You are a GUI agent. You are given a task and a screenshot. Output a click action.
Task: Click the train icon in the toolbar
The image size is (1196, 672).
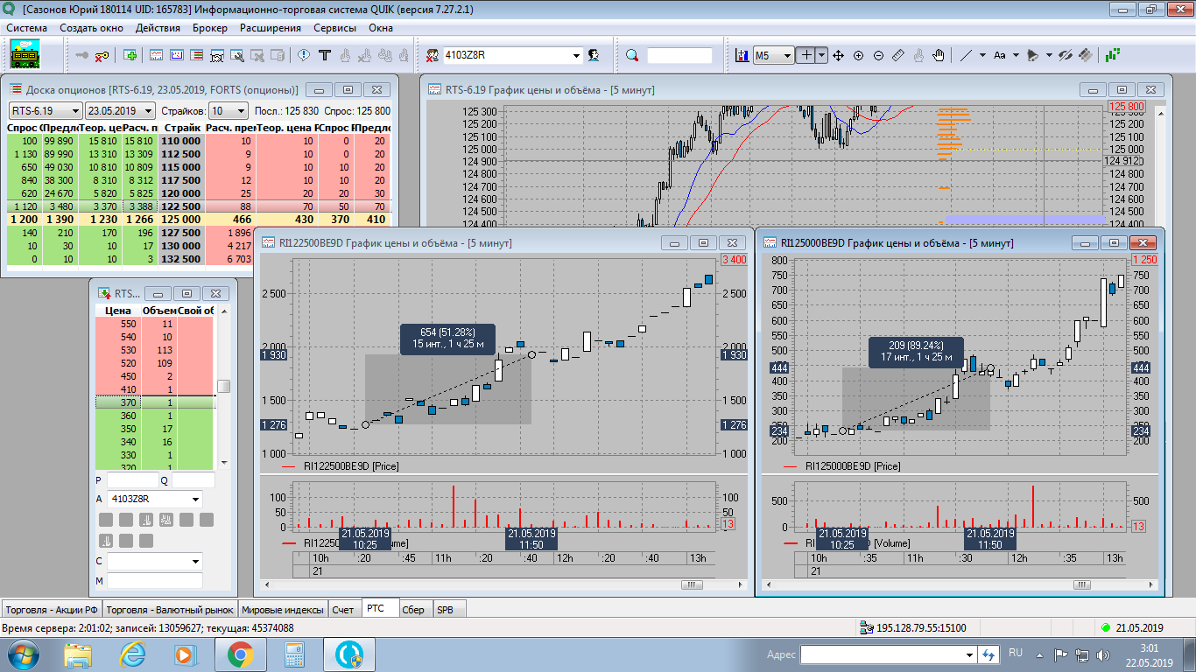(x=25, y=55)
